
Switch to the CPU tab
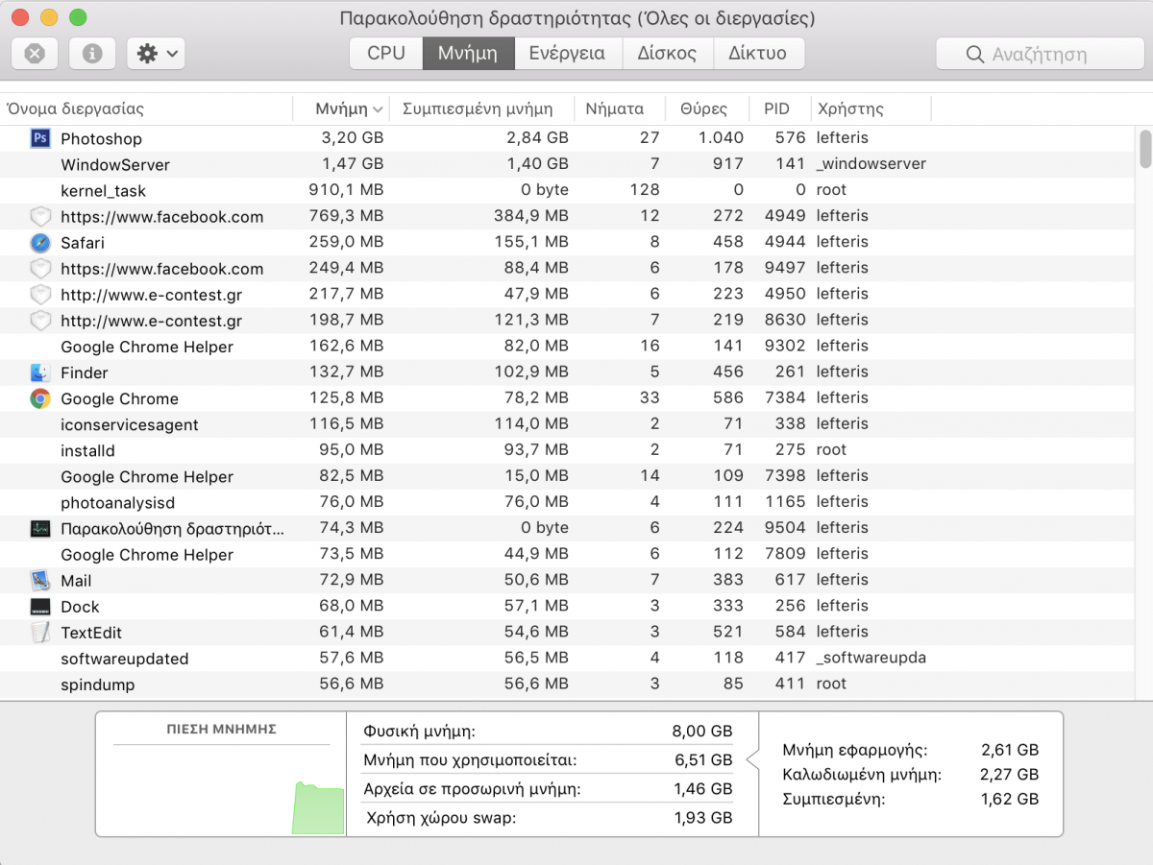(x=386, y=54)
